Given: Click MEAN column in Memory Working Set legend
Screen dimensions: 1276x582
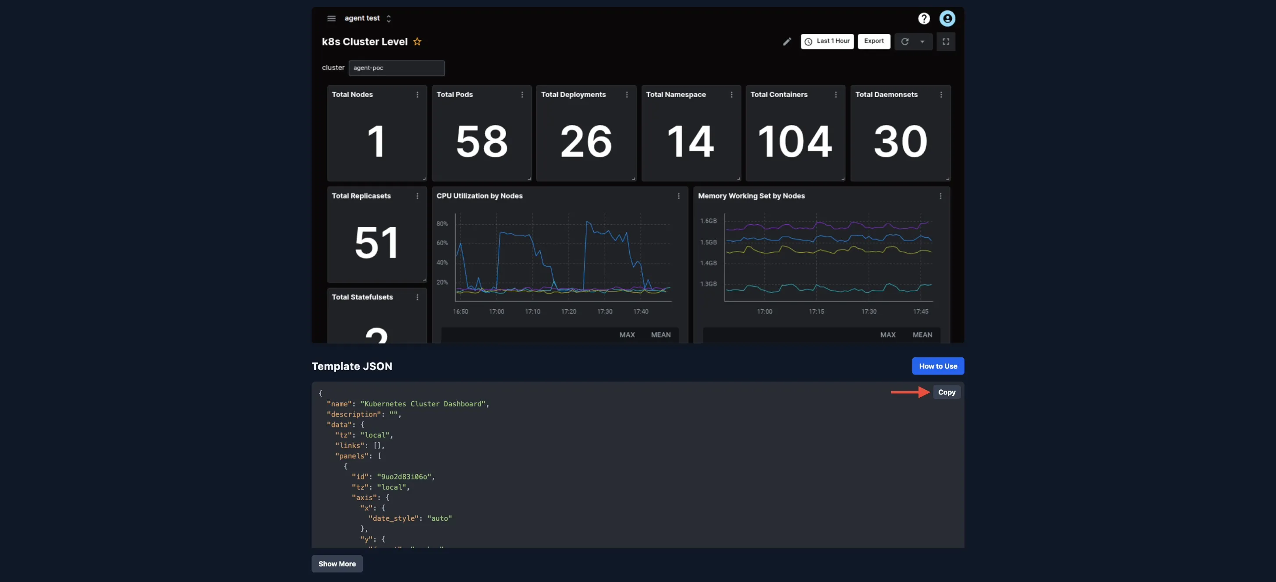Looking at the screenshot, I should click(x=922, y=335).
